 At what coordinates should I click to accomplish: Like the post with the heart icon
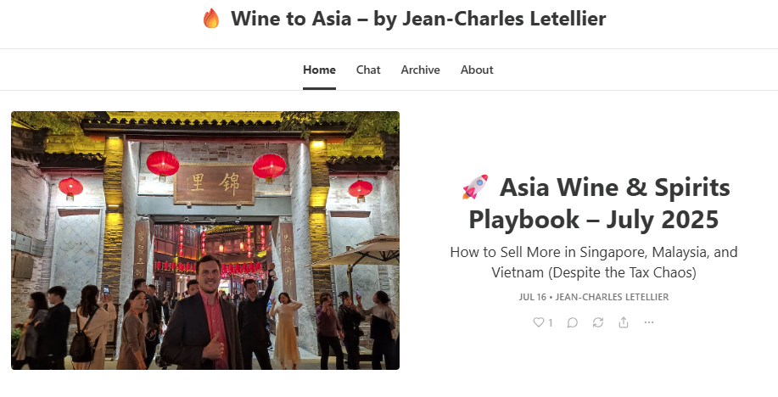click(x=539, y=322)
